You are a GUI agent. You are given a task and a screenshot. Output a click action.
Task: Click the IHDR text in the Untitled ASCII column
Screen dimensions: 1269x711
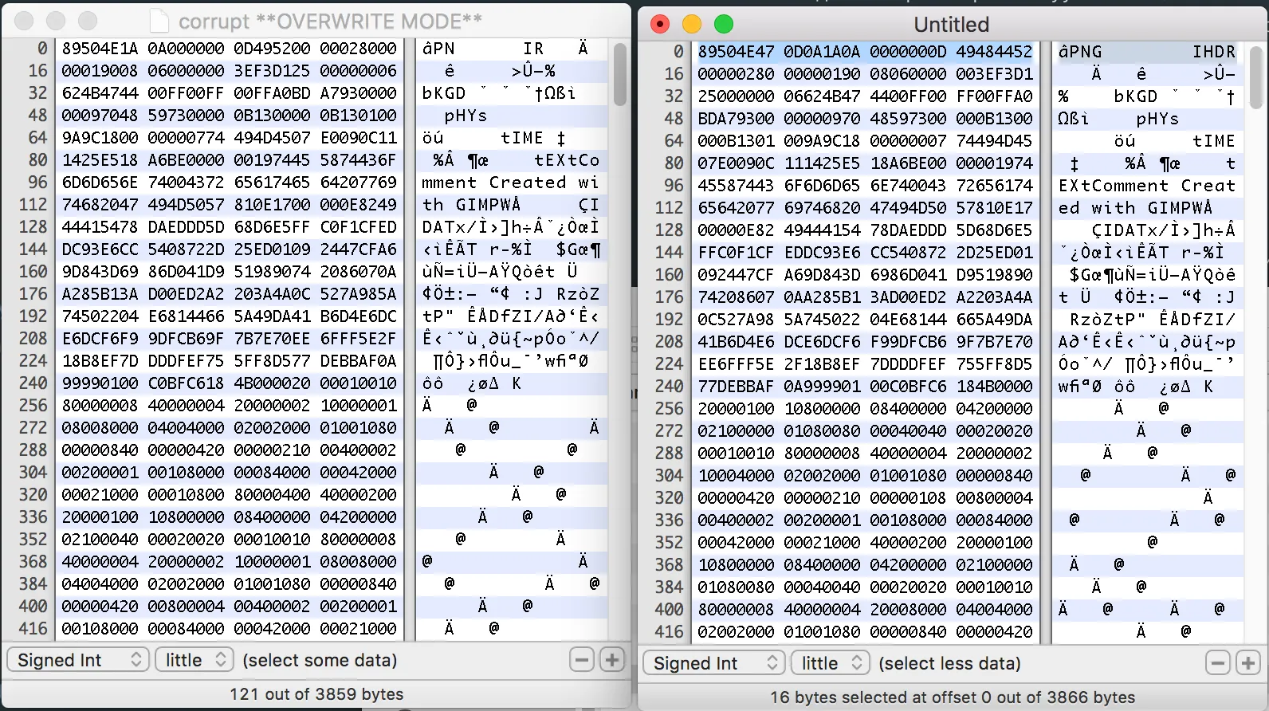pyautogui.click(x=1213, y=52)
